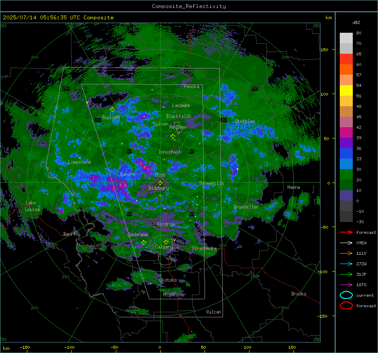Click the Stettler label
Viewport: 378px width, 353px height.
245,121
